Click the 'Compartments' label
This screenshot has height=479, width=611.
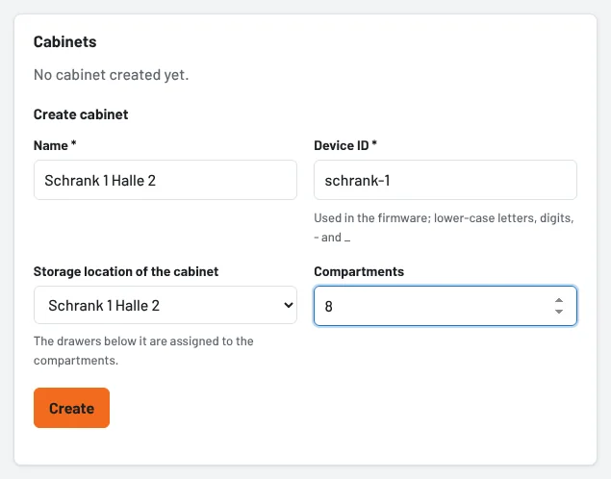(x=359, y=271)
